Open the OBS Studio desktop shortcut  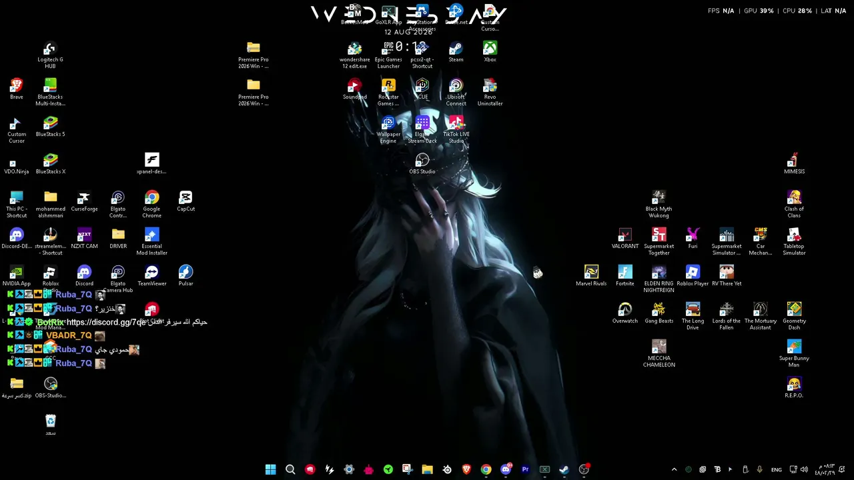(x=422, y=163)
